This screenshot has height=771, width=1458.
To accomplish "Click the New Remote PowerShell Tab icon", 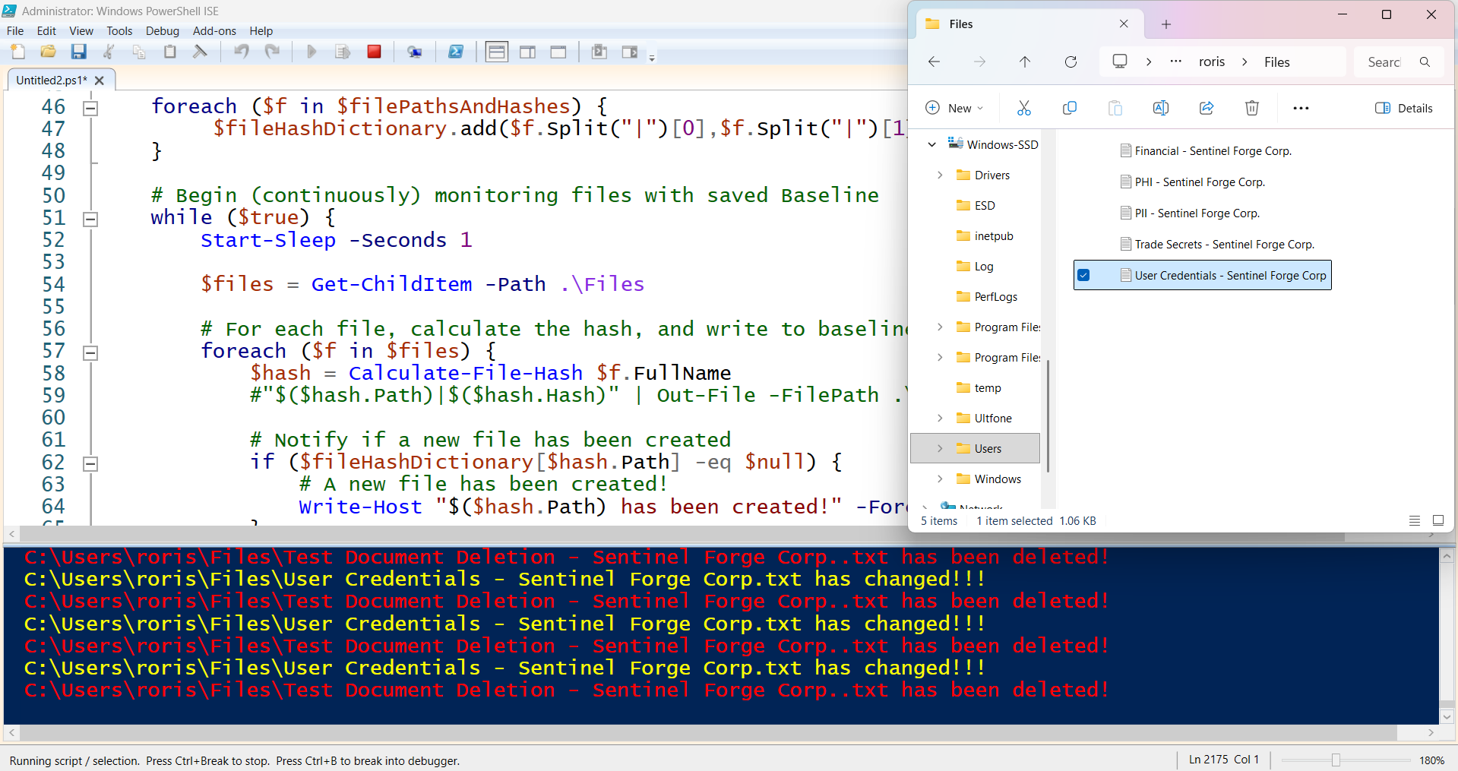I will tap(414, 52).
